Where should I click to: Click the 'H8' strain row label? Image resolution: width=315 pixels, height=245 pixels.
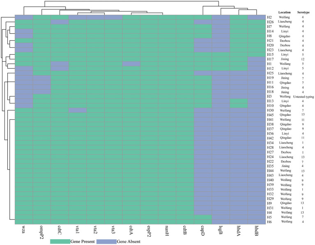pyautogui.click(x=269, y=36)
